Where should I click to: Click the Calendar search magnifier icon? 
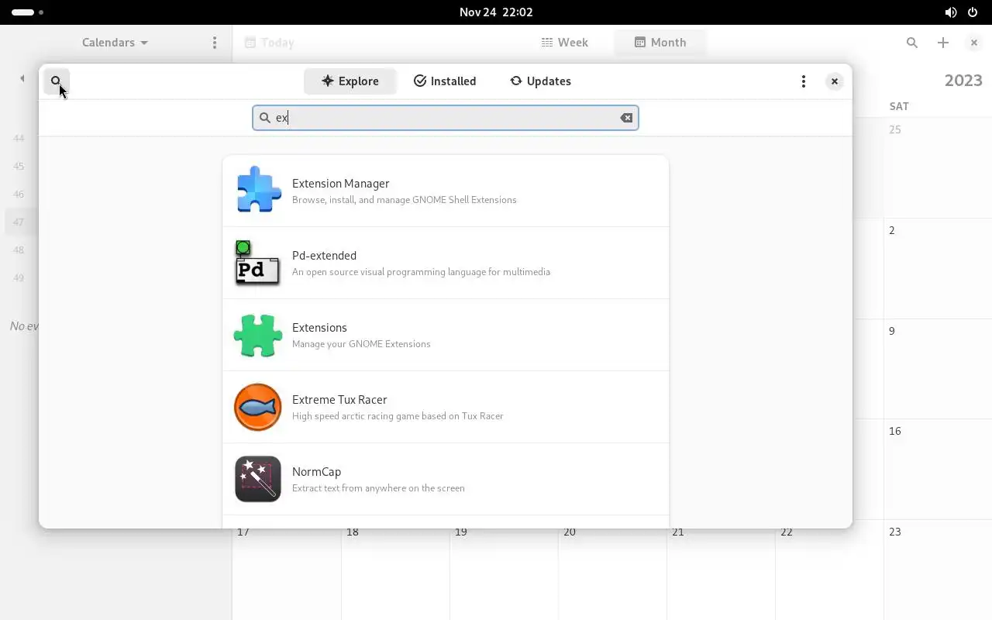point(912,43)
